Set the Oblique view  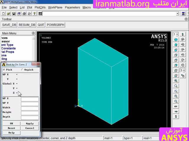click(176, 45)
